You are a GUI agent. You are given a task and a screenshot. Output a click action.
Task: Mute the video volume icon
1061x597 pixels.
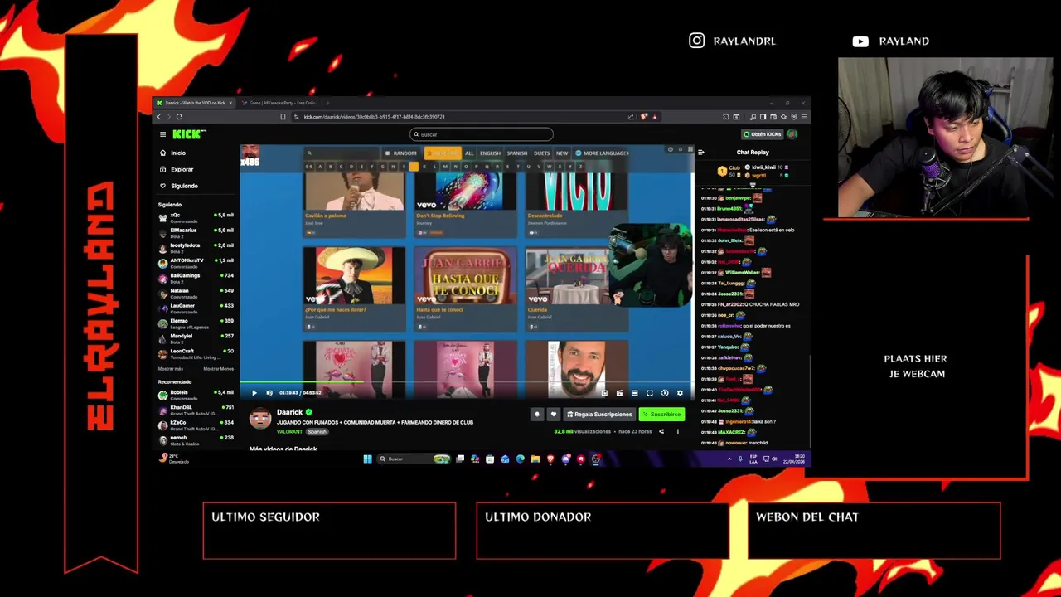269,393
